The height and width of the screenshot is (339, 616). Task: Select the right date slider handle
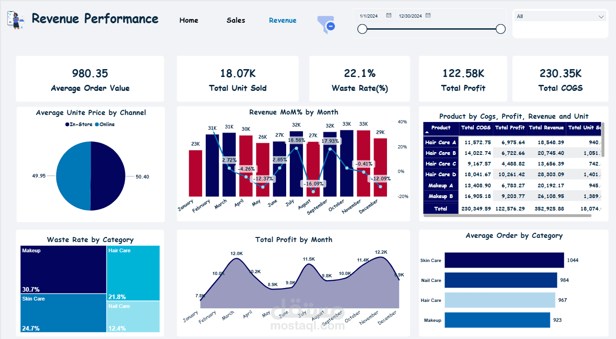[x=500, y=29]
